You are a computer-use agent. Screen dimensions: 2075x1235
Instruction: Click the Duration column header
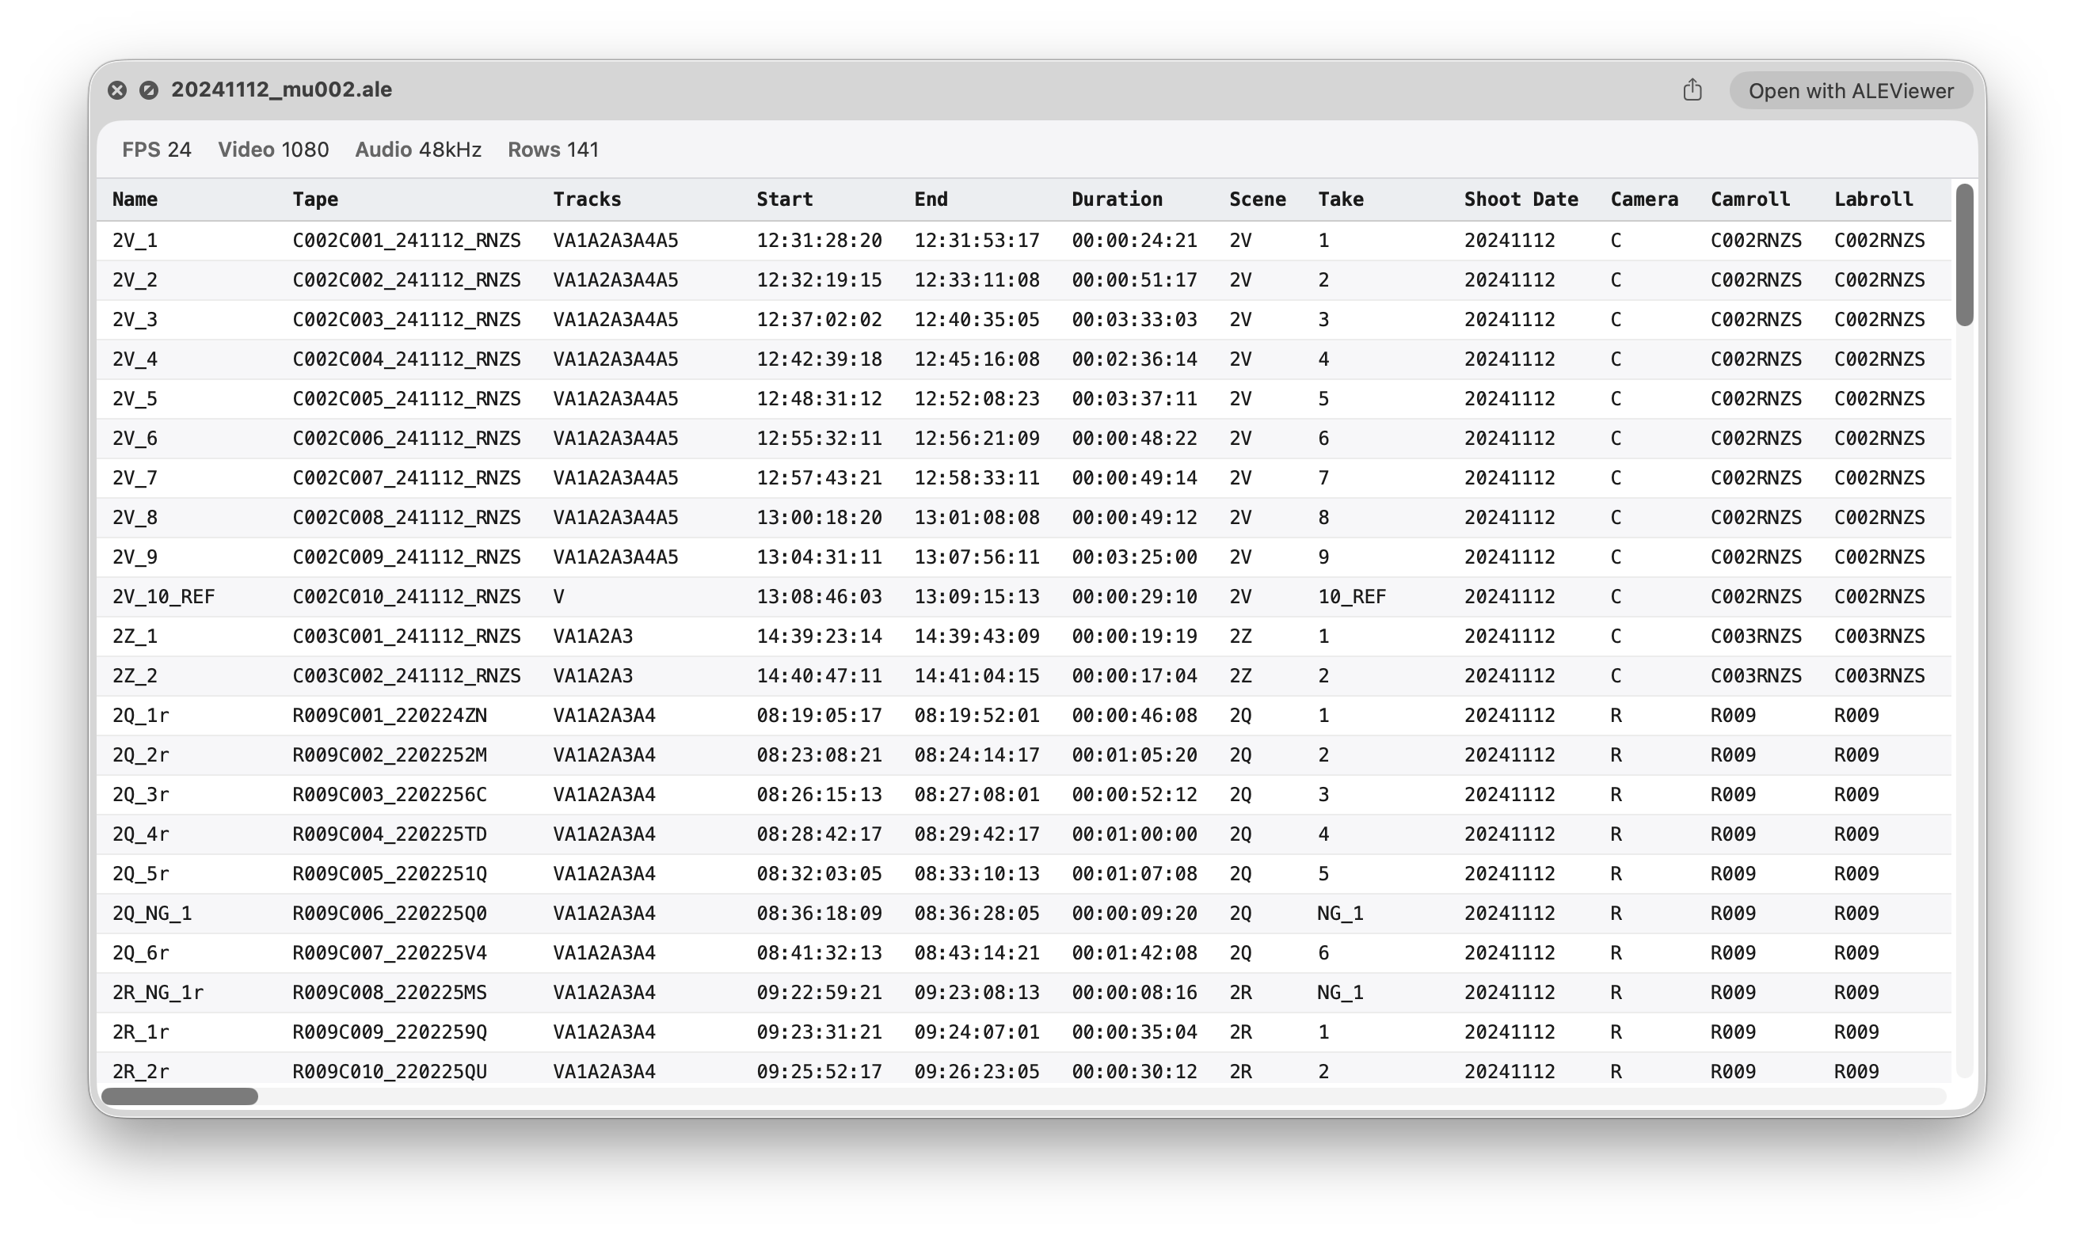pyautogui.click(x=1116, y=199)
